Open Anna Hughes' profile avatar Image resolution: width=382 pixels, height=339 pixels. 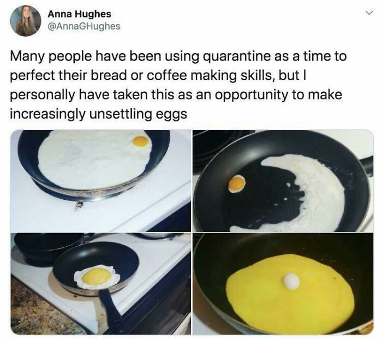tap(26, 21)
